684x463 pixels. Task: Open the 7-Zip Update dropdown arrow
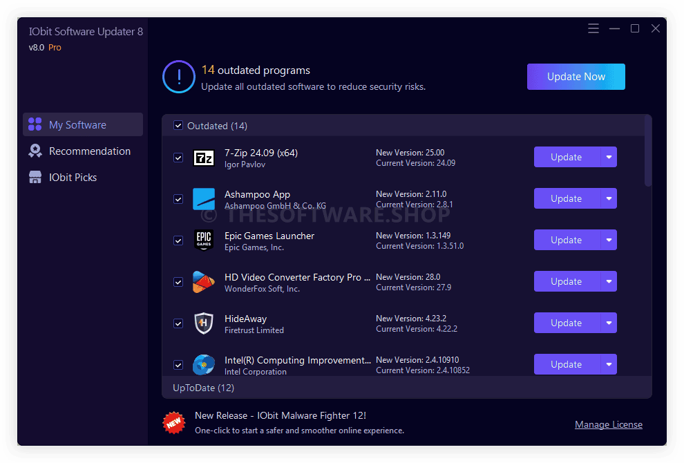click(609, 157)
